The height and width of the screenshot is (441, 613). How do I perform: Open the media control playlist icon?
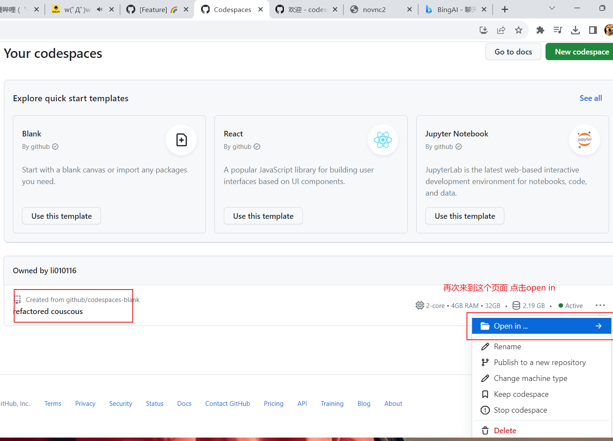558,30
